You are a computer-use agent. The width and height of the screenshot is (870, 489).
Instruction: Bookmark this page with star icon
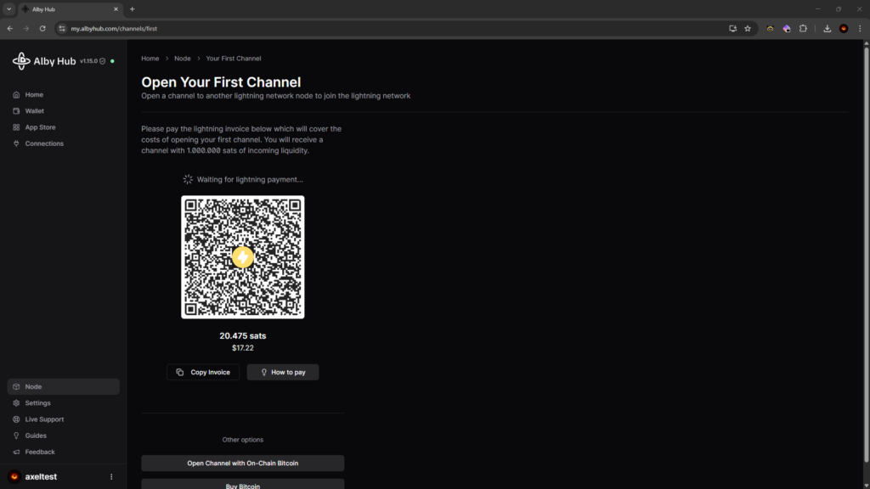[x=748, y=28]
